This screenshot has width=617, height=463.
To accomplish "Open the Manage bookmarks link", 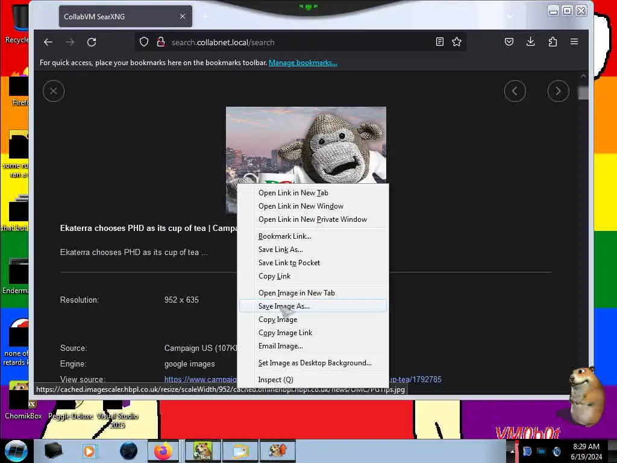I will pyautogui.click(x=302, y=63).
